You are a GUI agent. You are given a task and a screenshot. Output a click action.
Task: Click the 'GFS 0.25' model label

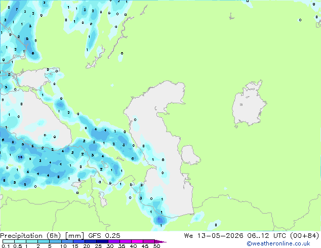click(x=104, y=236)
